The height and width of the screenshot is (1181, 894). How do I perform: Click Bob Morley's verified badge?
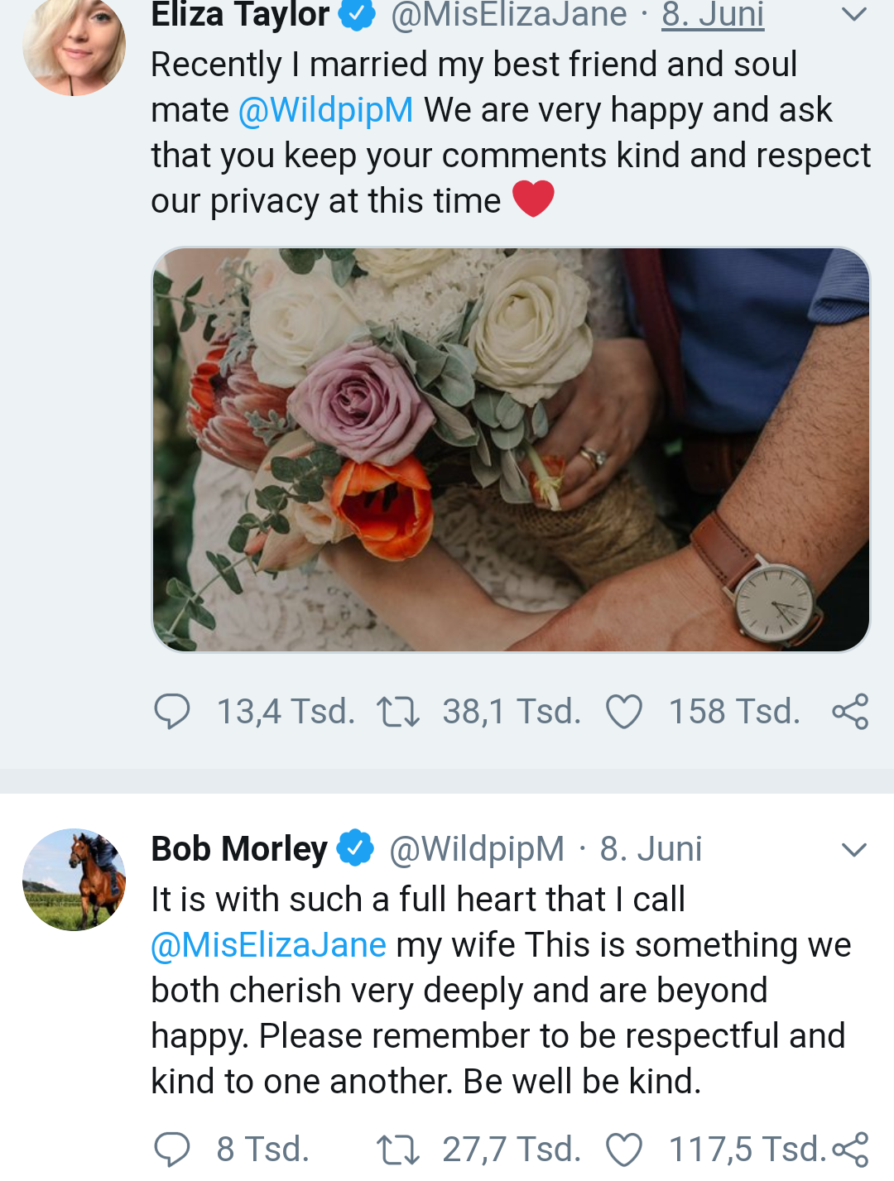coord(356,848)
